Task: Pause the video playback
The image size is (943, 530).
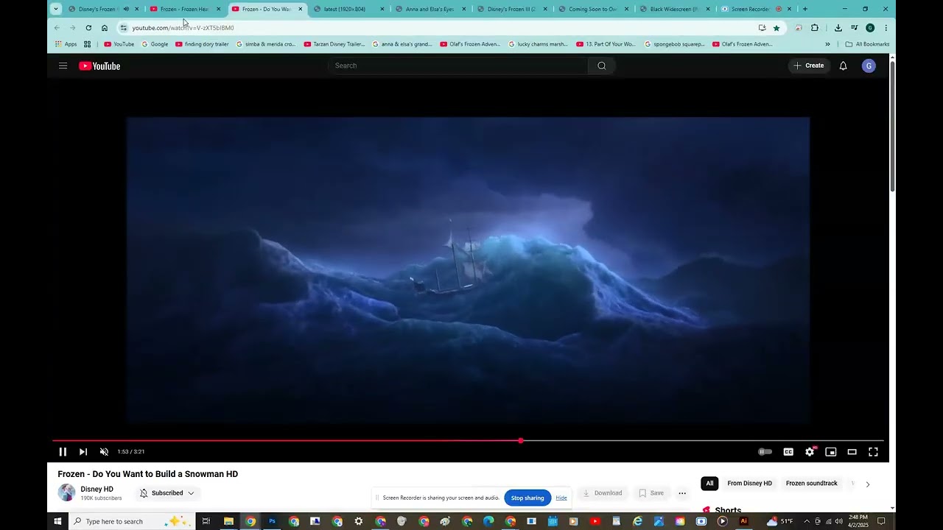Action: click(63, 452)
